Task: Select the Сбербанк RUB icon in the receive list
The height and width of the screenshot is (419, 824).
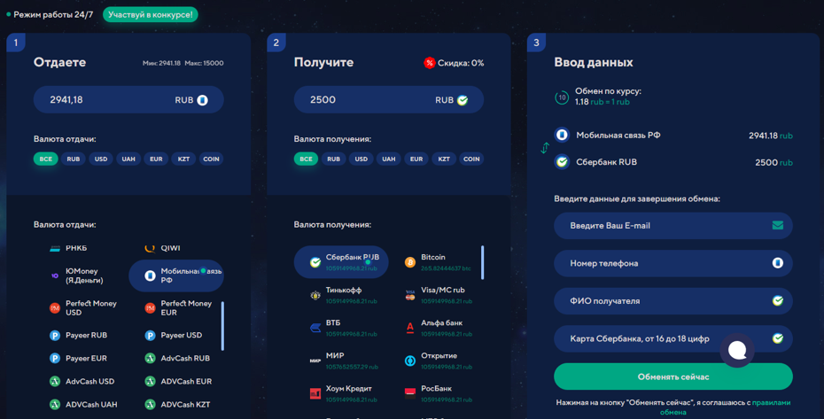Action: pyautogui.click(x=315, y=262)
